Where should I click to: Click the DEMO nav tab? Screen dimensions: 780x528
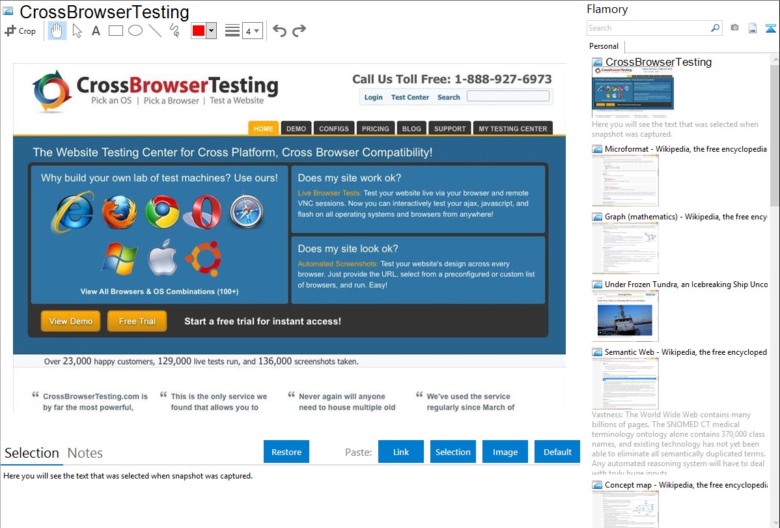pos(296,128)
